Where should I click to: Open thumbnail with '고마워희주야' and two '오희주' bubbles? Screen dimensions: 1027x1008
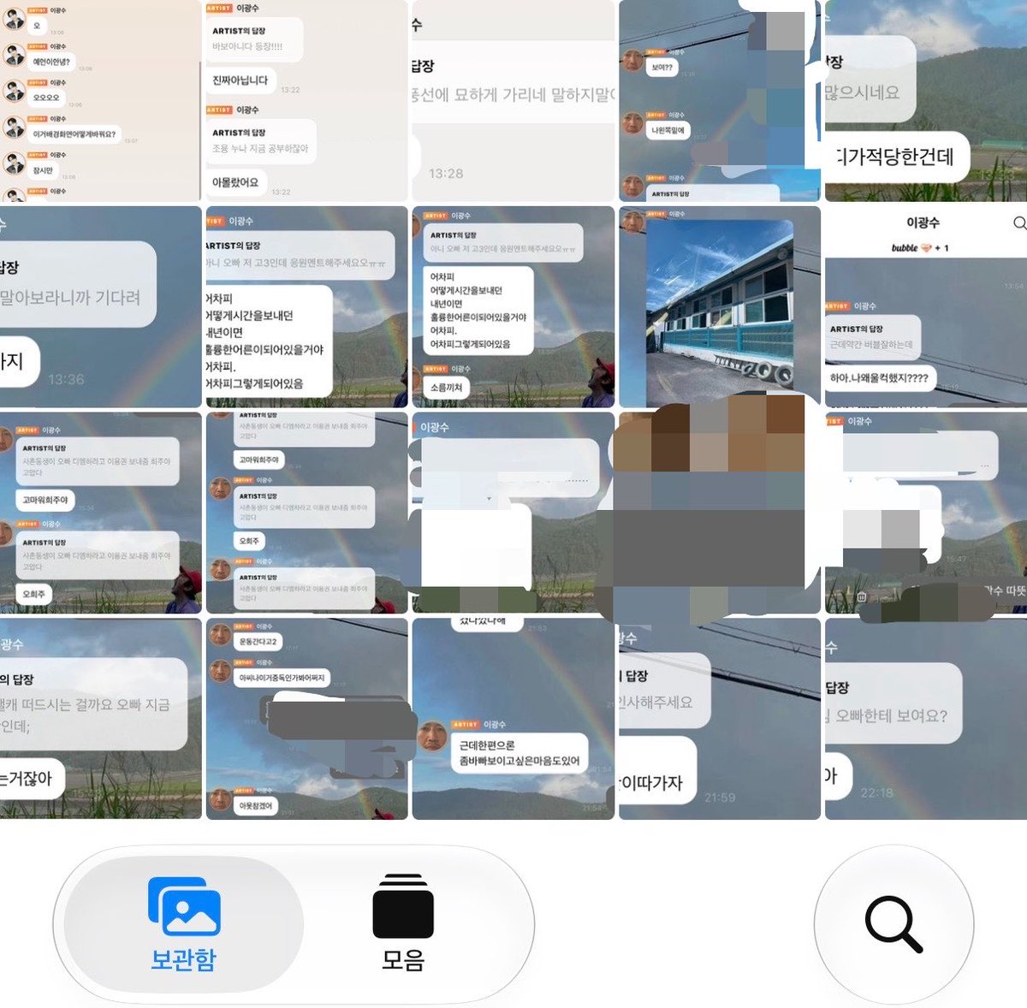(x=306, y=513)
